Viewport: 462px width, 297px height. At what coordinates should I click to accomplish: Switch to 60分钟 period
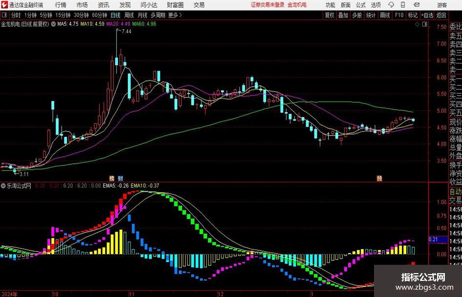tap(99, 15)
